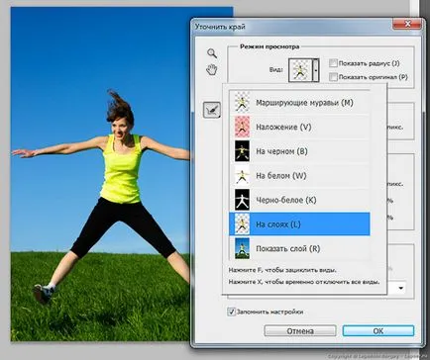Viewport: 430px width, 360px height.
Task: Click the Вид current view preview
Action: pos(300,70)
